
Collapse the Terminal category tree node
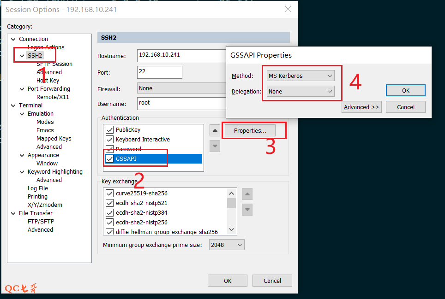point(13,106)
